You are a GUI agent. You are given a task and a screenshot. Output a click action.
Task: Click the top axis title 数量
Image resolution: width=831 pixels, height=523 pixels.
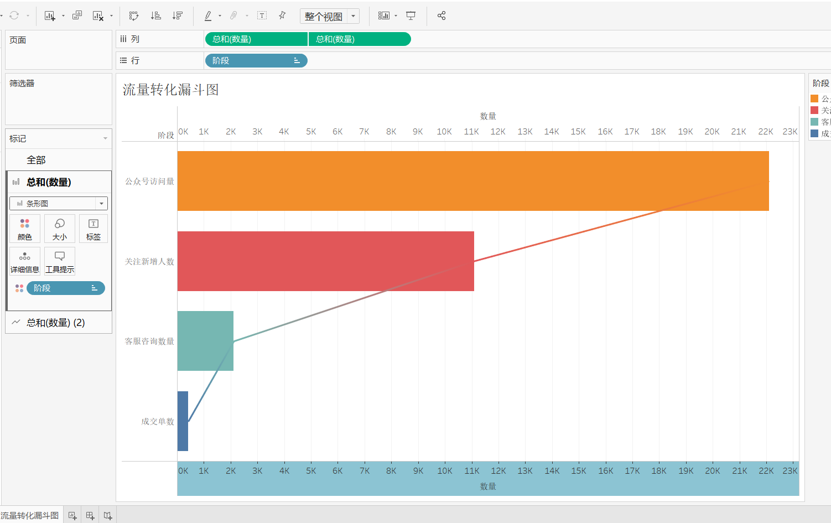(x=488, y=116)
